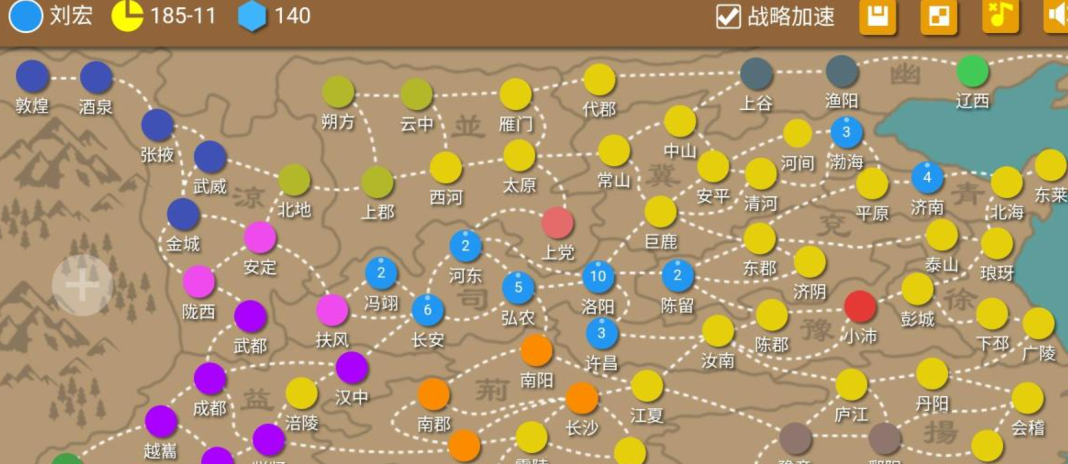This screenshot has height=464, width=1068.
Task: Select the 雁门 city node
Action: [x=516, y=94]
